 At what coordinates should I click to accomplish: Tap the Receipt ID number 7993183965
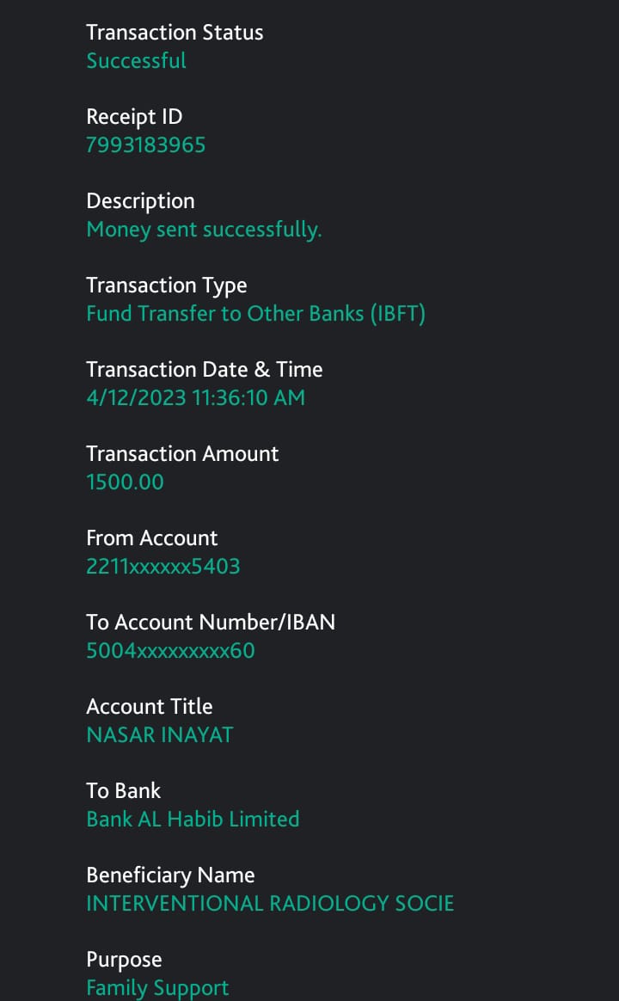pyautogui.click(x=145, y=145)
